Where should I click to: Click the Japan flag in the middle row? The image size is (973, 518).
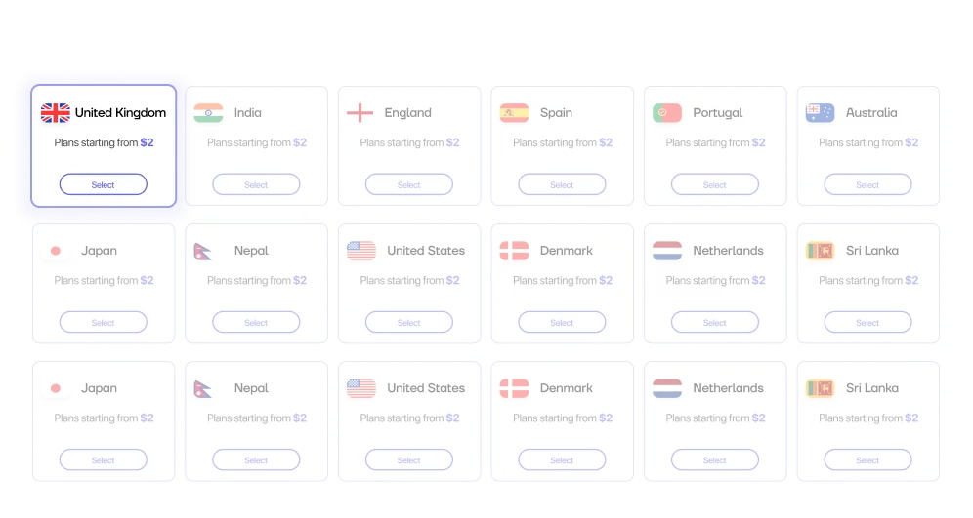pyautogui.click(x=56, y=251)
